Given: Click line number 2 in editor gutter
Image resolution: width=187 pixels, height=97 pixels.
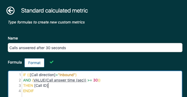Looking at the screenshot, I should (20, 80).
